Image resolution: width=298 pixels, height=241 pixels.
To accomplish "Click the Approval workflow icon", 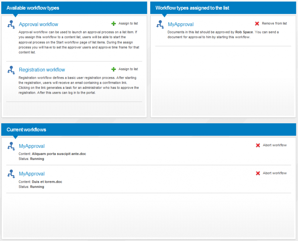I will coord(11,25).
